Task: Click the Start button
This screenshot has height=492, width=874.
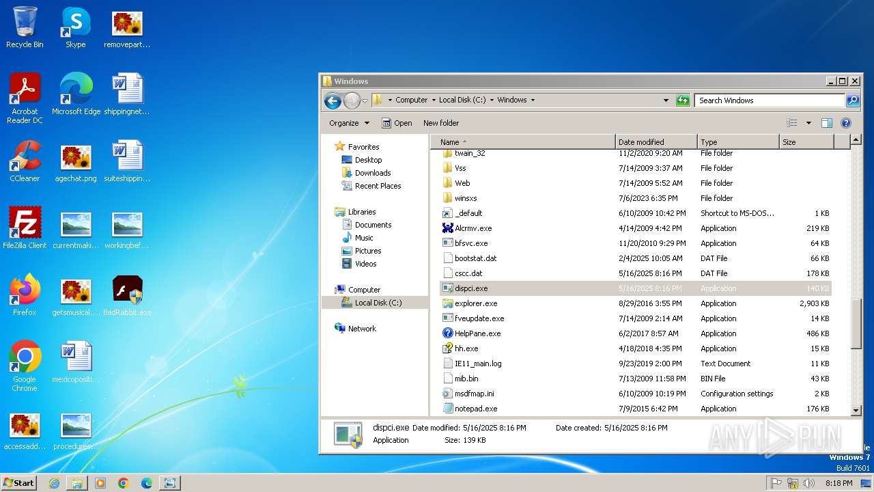Action: 19,483
